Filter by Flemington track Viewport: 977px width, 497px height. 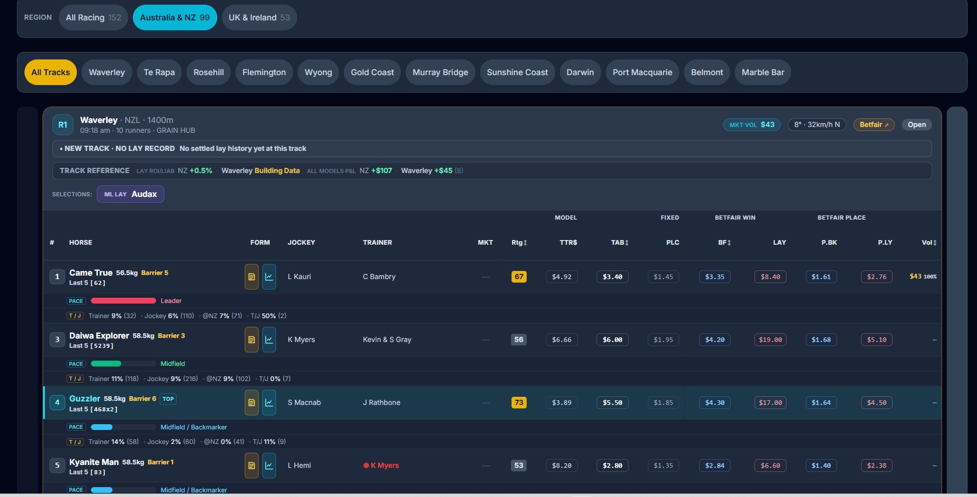(264, 72)
